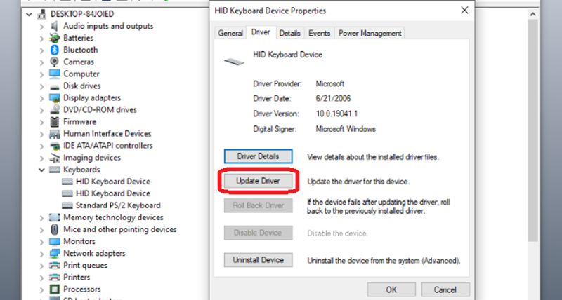This screenshot has height=300, width=562.
Task: Click the Update Driver button
Action: pyautogui.click(x=258, y=181)
